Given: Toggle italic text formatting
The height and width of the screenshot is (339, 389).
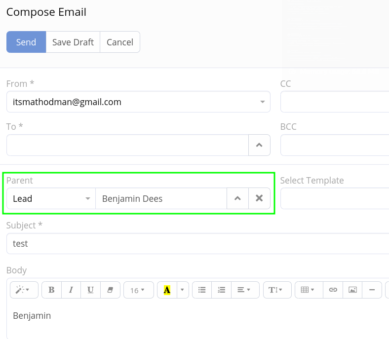Looking at the screenshot, I should click(71, 290).
